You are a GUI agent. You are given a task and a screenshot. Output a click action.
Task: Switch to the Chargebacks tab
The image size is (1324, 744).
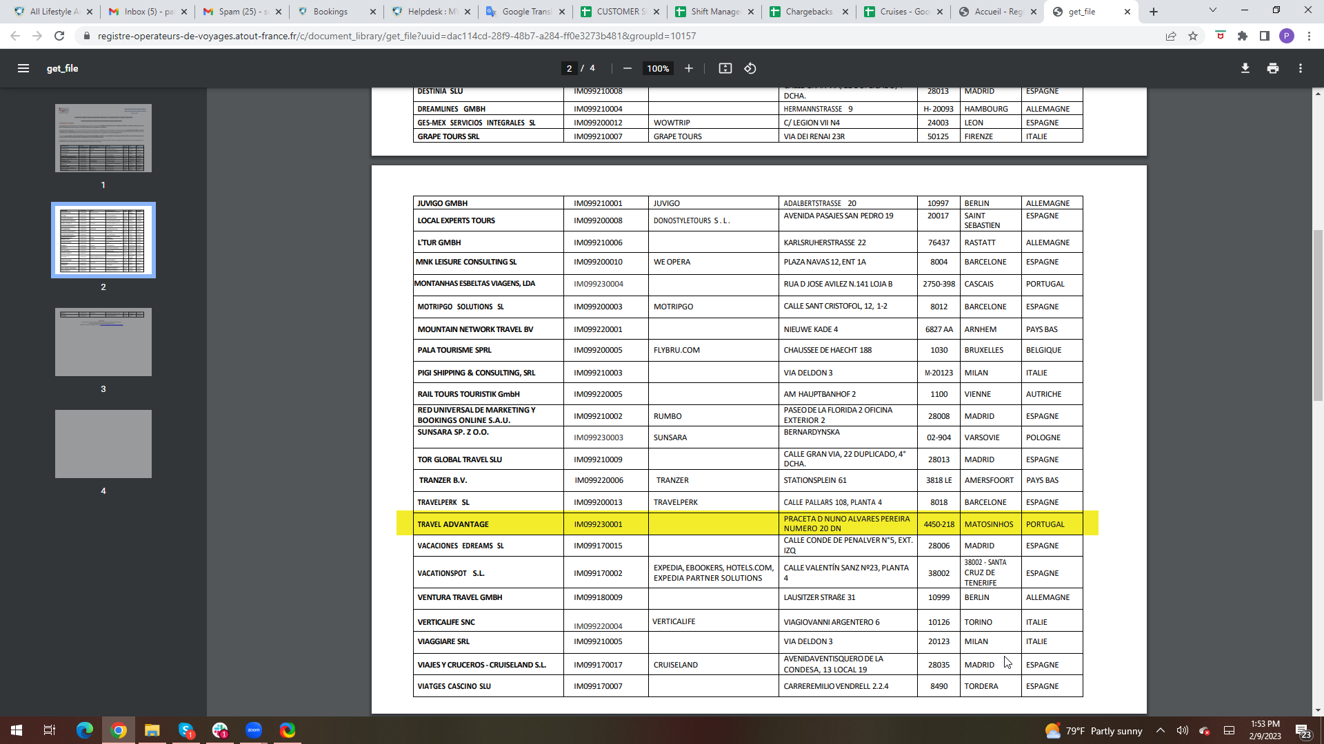(x=809, y=12)
